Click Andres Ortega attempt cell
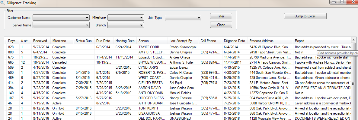Image resolution: width=358 pixels, height=120 pixels. tap(183, 57)
